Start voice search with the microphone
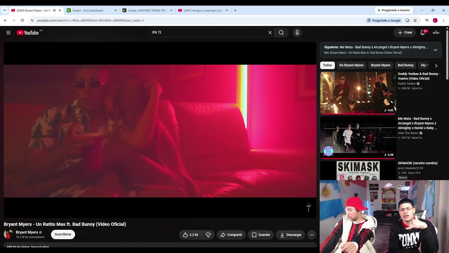The image size is (449, 253). [x=297, y=33]
